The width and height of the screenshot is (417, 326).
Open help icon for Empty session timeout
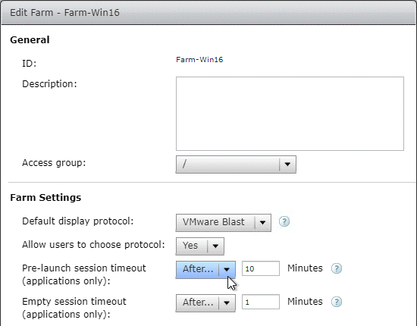[337, 302]
